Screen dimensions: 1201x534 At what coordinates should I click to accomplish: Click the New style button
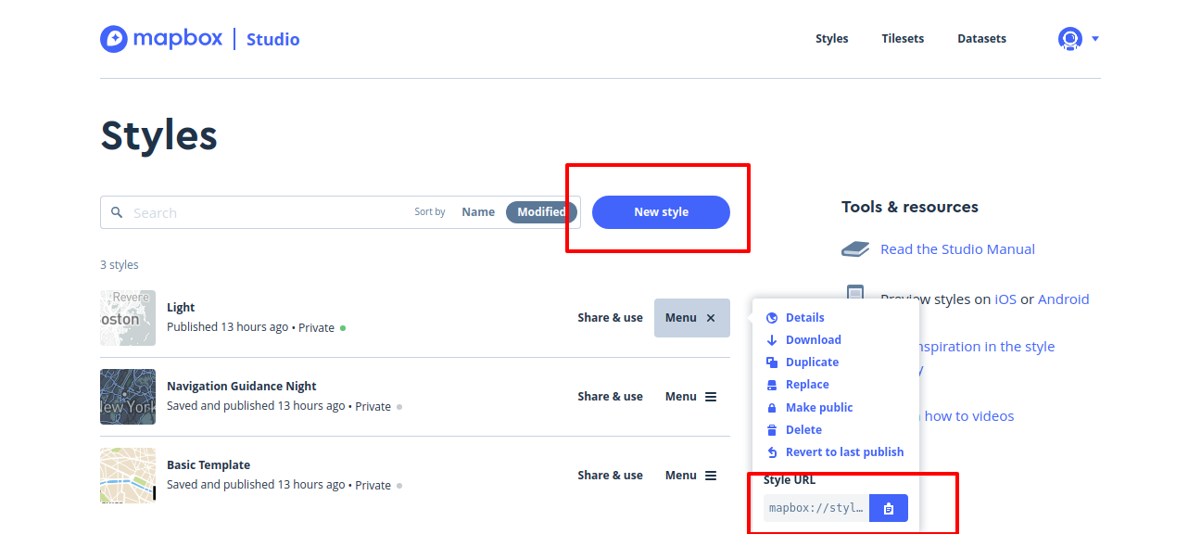(661, 212)
